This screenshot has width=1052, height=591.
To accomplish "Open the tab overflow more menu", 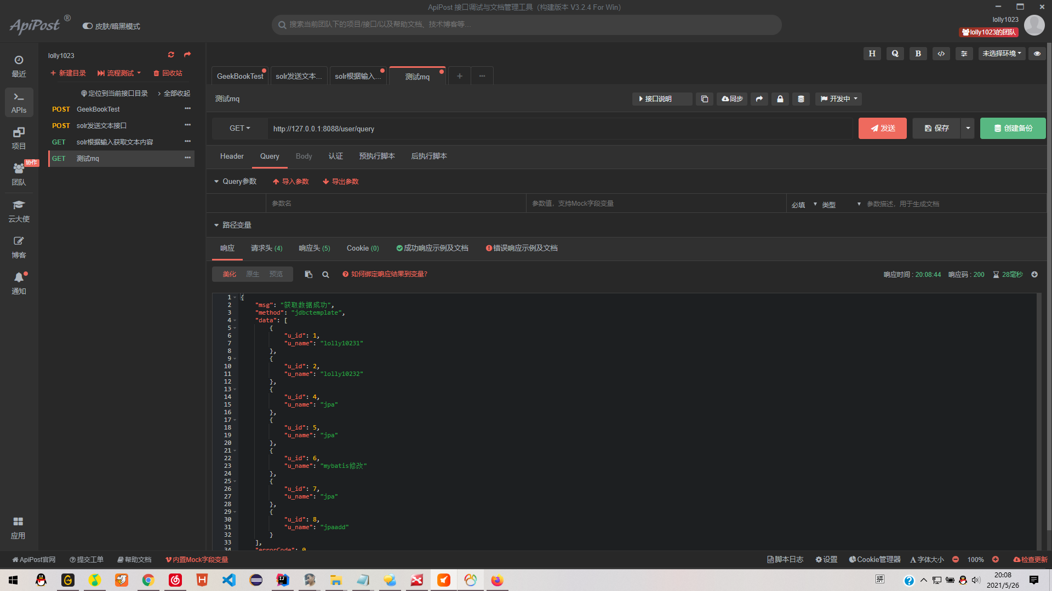I will point(482,76).
